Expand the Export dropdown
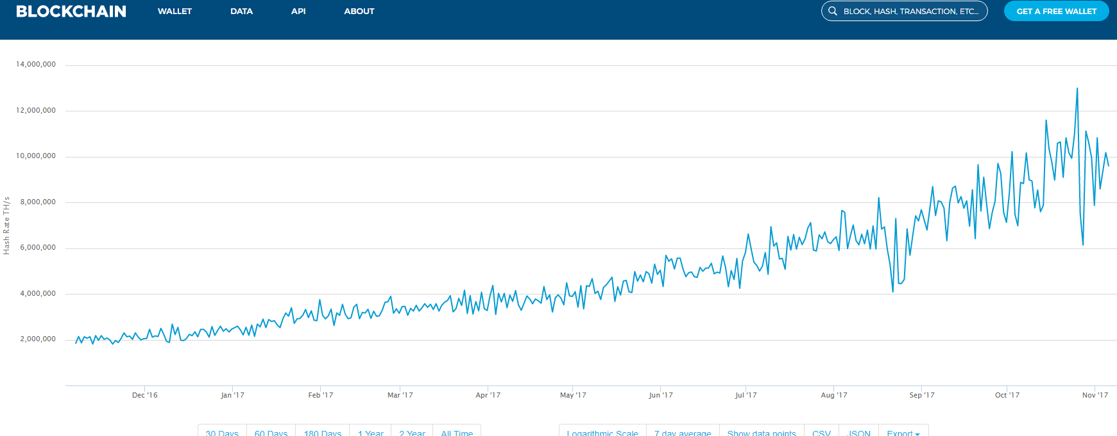 (903, 432)
